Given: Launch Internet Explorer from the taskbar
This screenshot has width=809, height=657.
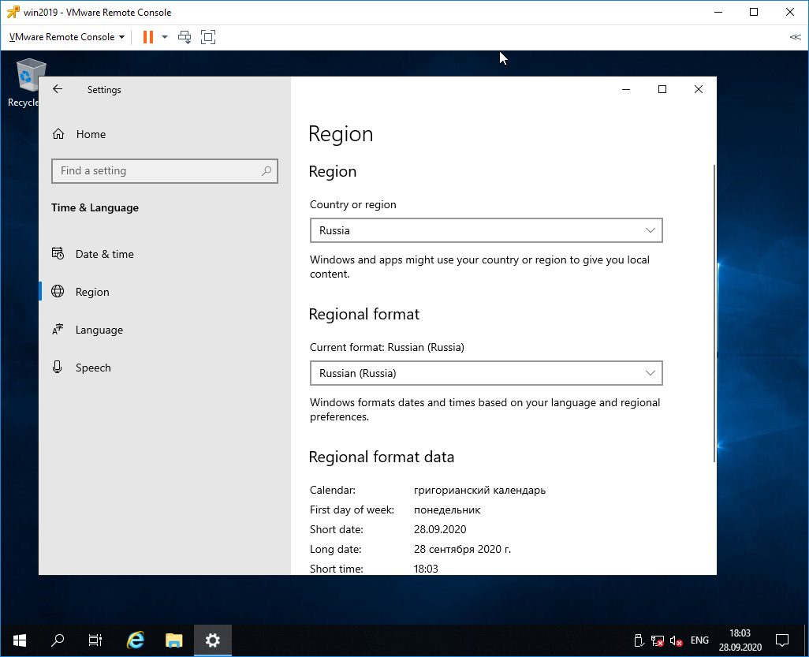Looking at the screenshot, I should click(135, 640).
